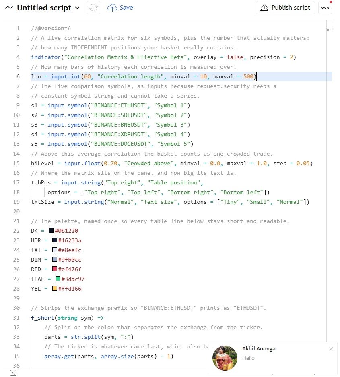Click the f_short function name
The width and height of the screenshot is (340, 377).
point(43,318)
